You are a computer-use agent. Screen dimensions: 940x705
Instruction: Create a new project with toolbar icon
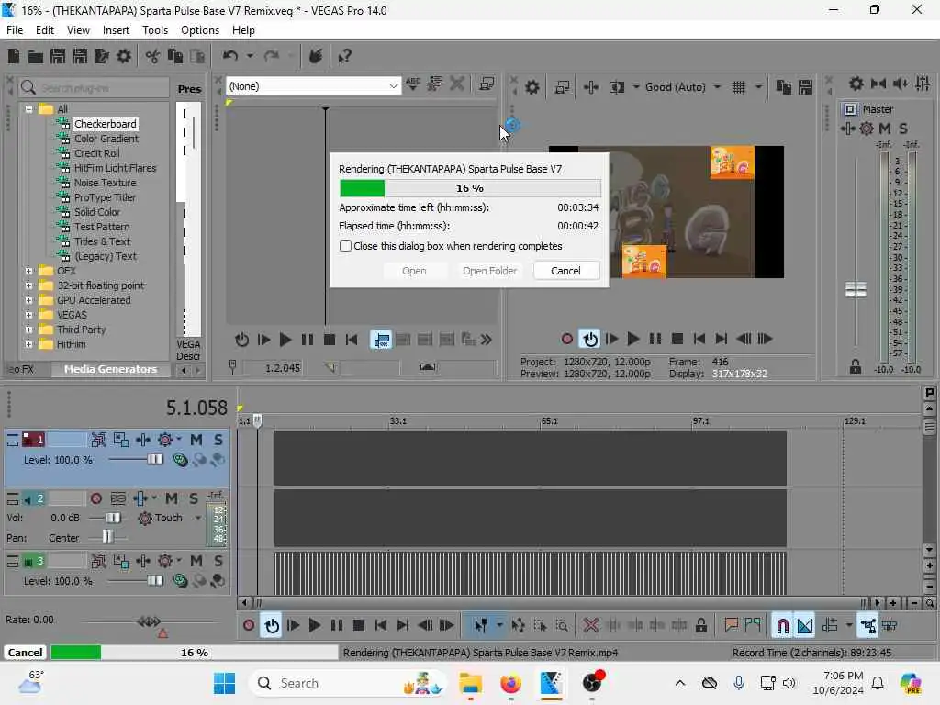14,56
